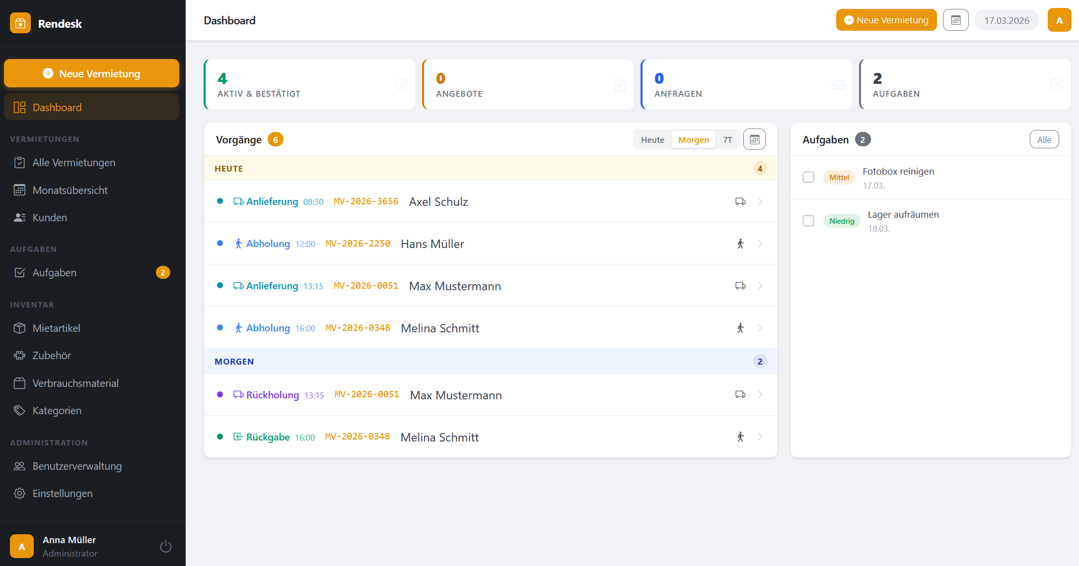This screenshot has width=1079, height=566.
Task: Click the calendar icon next to Neue Vermietung
Action: pos(955,20)
